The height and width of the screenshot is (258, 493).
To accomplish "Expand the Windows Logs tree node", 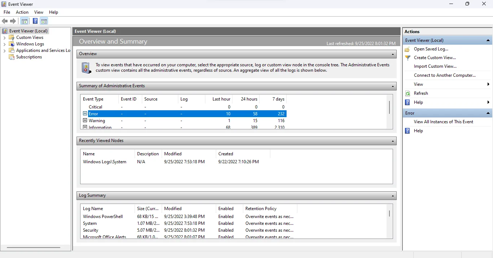I will pyautogui.click(x=4, y=44).
